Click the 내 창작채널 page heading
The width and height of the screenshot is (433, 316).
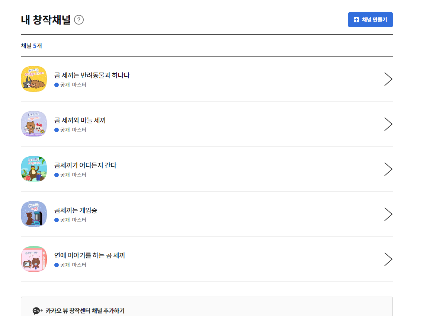click(x=46, y=20)
